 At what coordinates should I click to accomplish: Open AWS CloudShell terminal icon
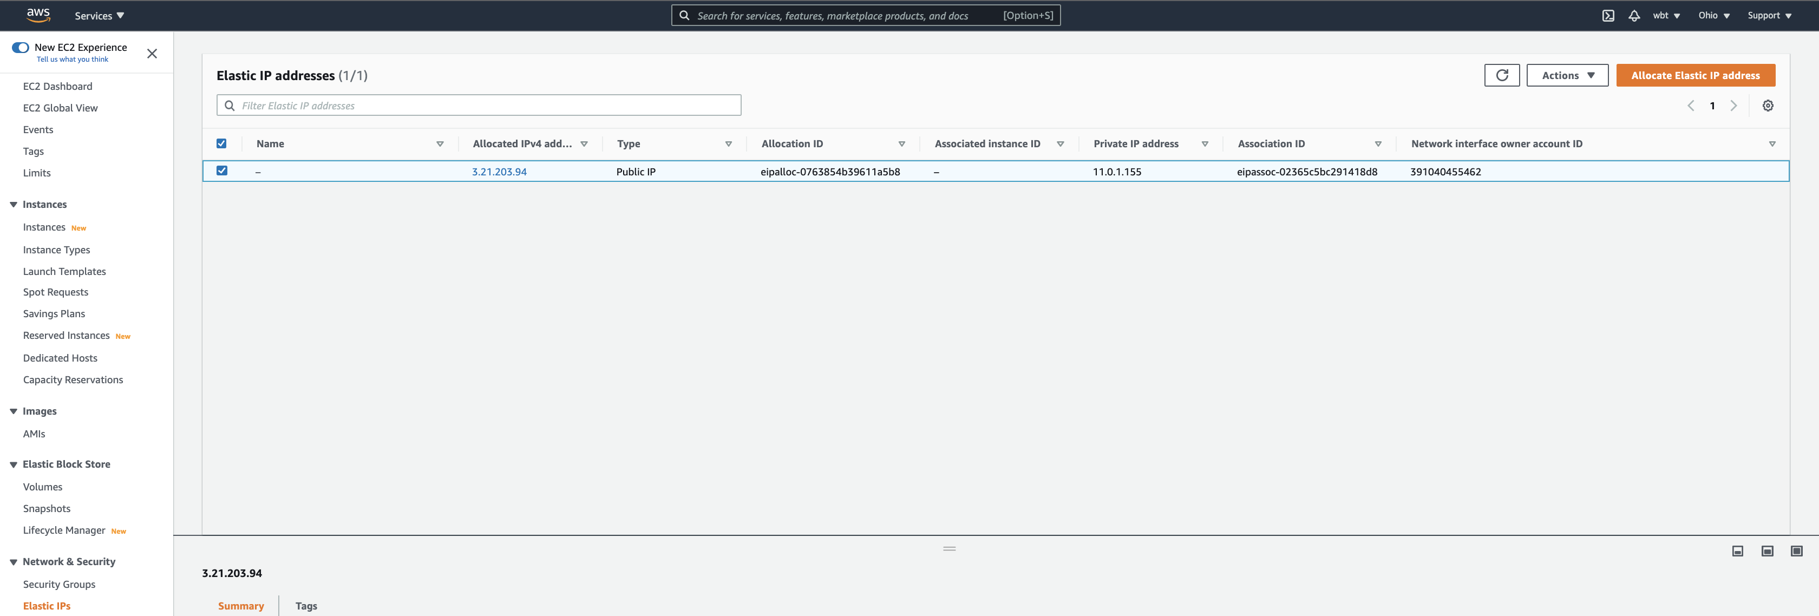1608,16
